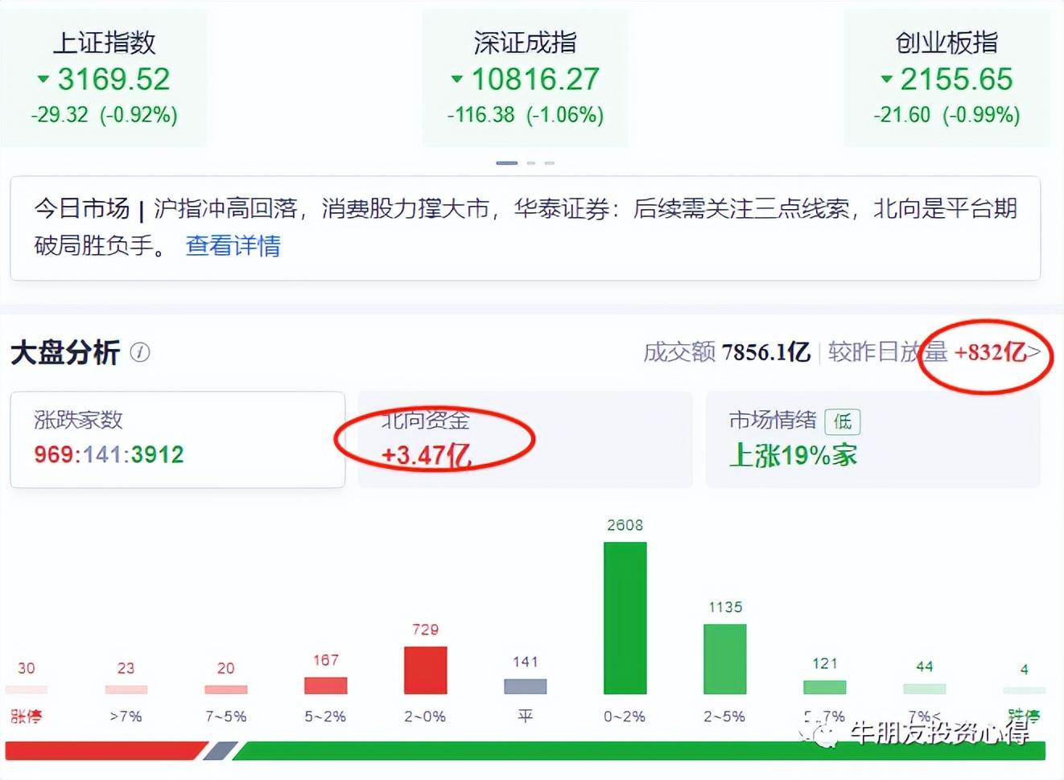Select the 涨跌家数 card
The height and width of the screenshot is (780, 1064).
pyautogui.click(x=177, y=439)
